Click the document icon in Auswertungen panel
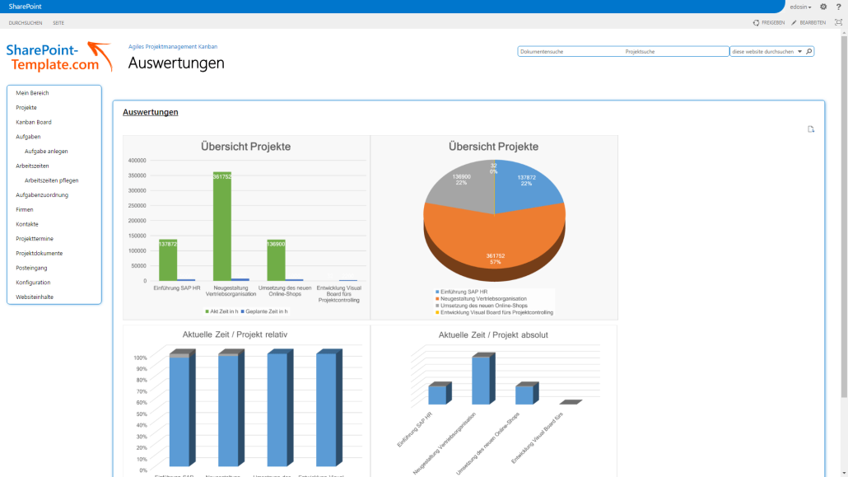Screen dimensions: 848x477 (811, 129)
